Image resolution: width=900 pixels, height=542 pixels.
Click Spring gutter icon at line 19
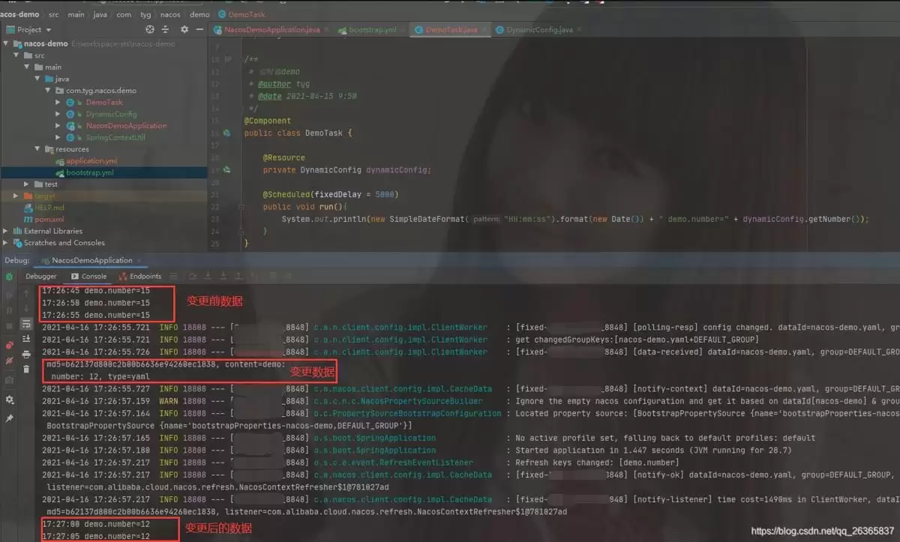(226, 170)
